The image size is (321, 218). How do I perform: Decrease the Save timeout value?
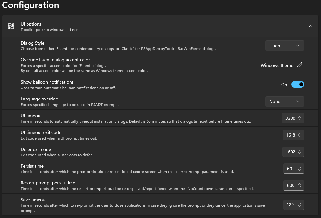(300, 206)
